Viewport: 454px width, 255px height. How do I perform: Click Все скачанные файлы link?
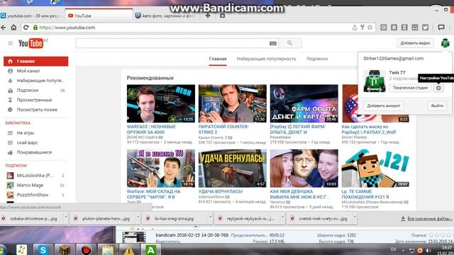click(427, 219)
